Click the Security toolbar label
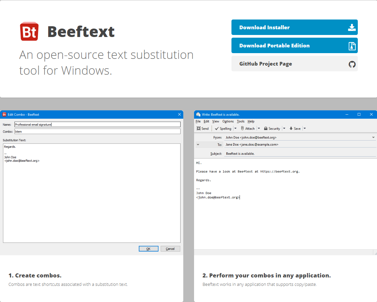This screenshot has width=377, height=302. point(274,129)
